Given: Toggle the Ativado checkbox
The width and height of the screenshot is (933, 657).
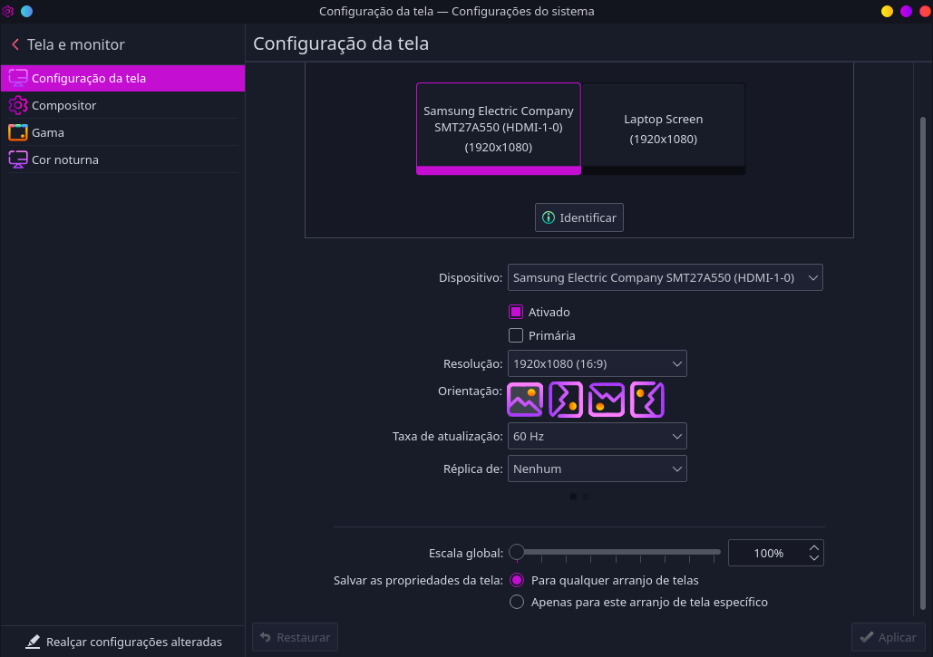Looking at the screenshot, I should click(x=516, y=312).
